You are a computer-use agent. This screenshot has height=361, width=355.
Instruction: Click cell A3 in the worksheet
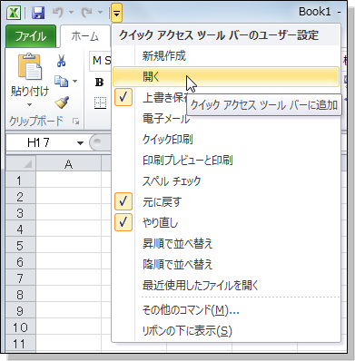pyautogui.click(x=69, y=213)
